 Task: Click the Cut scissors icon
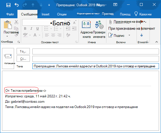[x=16, y=22]
